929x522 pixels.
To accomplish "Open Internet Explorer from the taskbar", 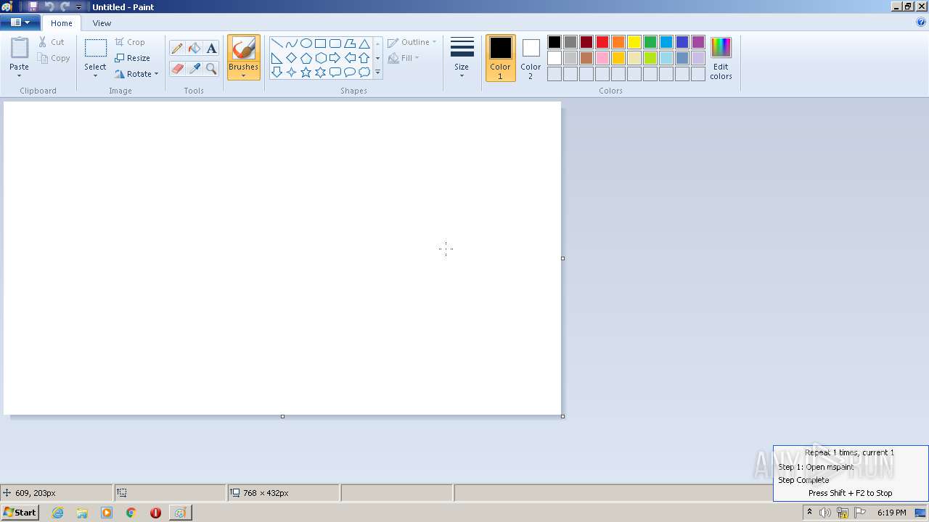I will [x=57, y=513].
